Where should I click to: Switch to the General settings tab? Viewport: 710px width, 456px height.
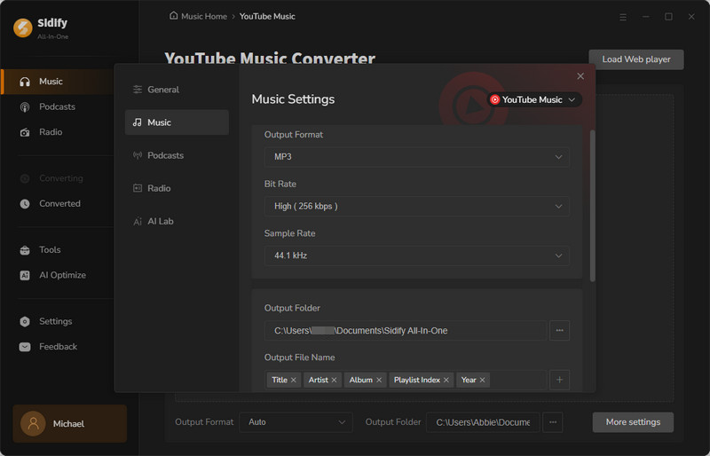[x=177, y=90]
